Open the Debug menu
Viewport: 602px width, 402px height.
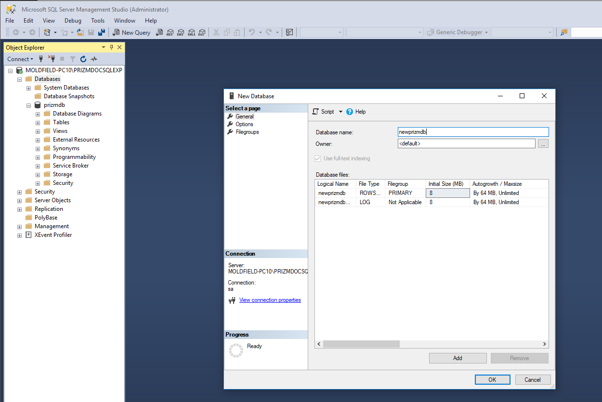(x=73, y=21)
